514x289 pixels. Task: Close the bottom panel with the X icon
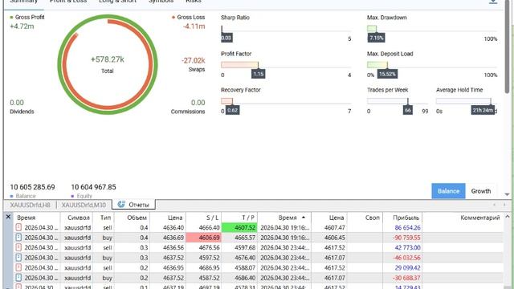pos(9,217)
